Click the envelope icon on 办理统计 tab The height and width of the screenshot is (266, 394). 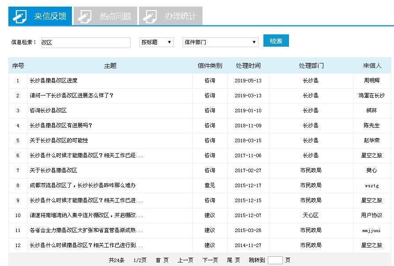tap(150, 15)
